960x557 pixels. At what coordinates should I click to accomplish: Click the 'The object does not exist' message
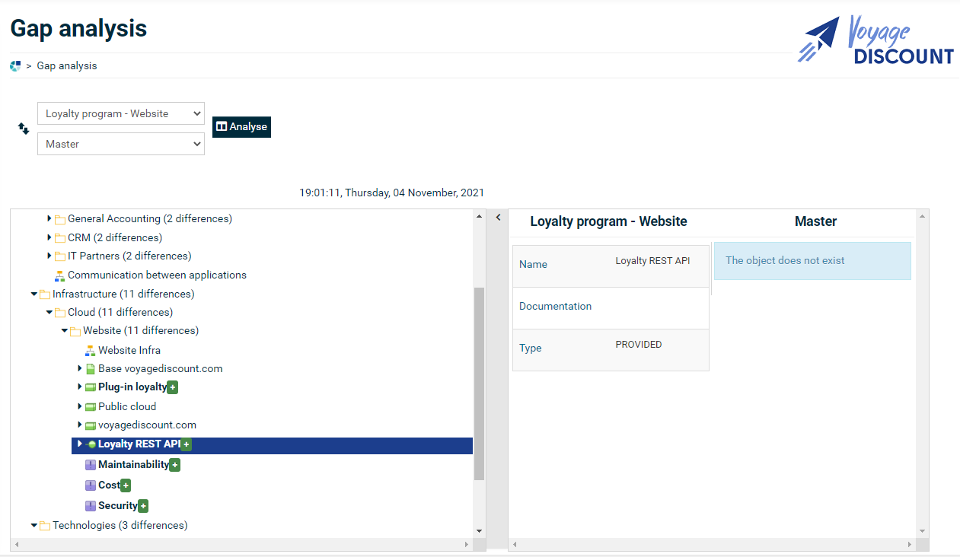point(812,261)
